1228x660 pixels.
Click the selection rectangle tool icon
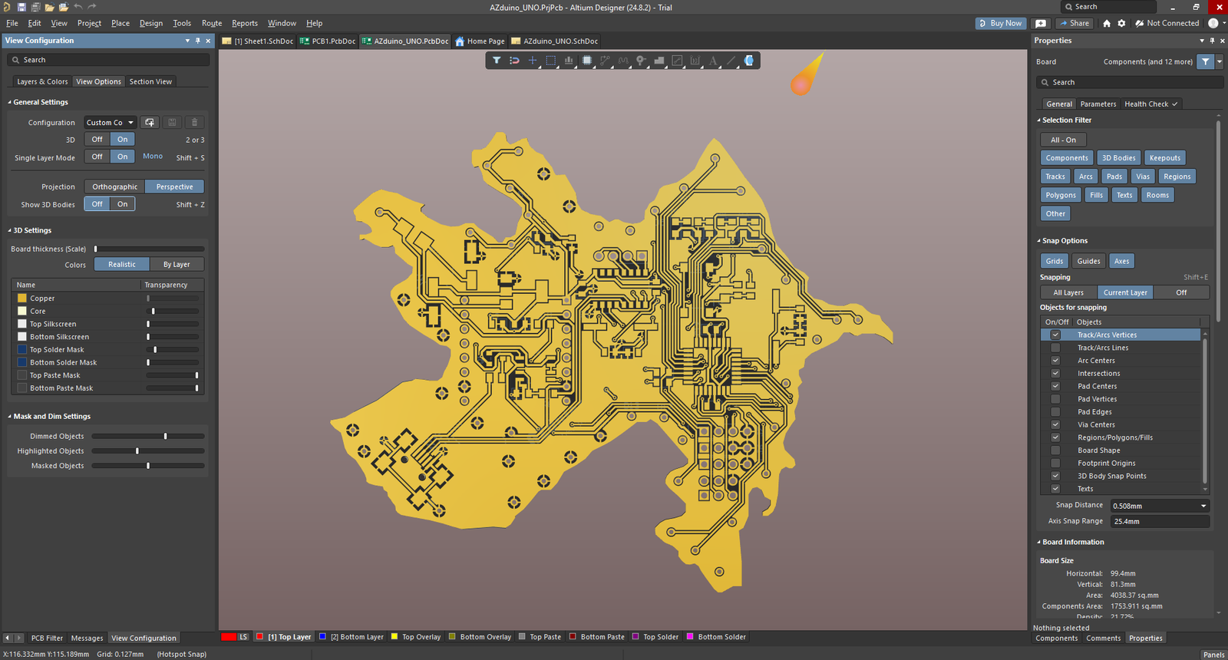(550, 61)
